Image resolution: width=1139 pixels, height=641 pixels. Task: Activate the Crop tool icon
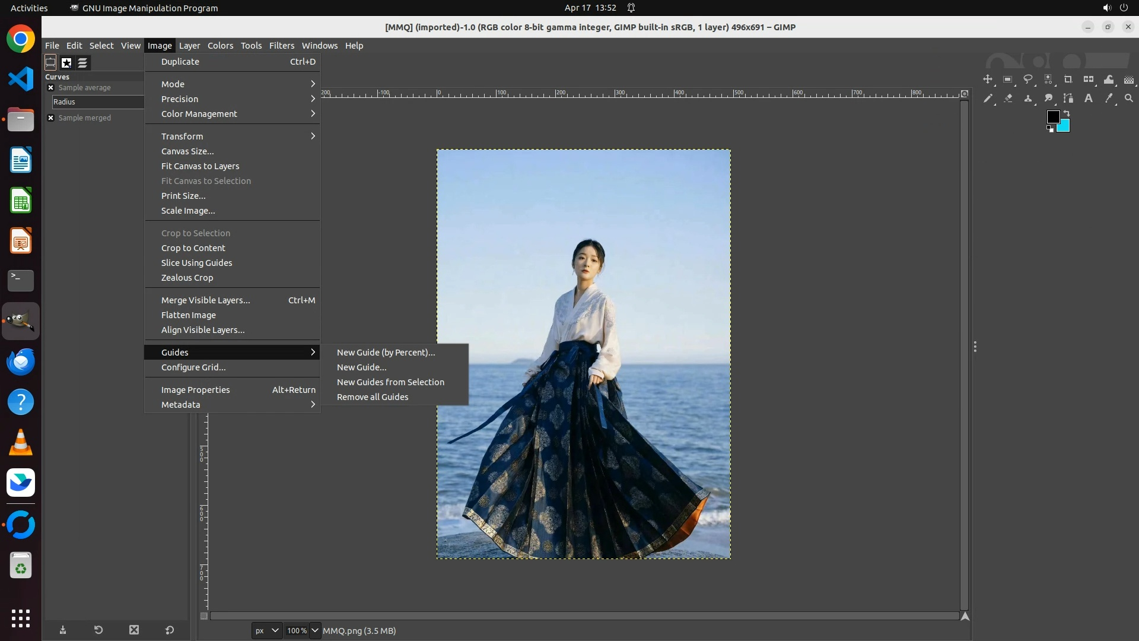1068,80
